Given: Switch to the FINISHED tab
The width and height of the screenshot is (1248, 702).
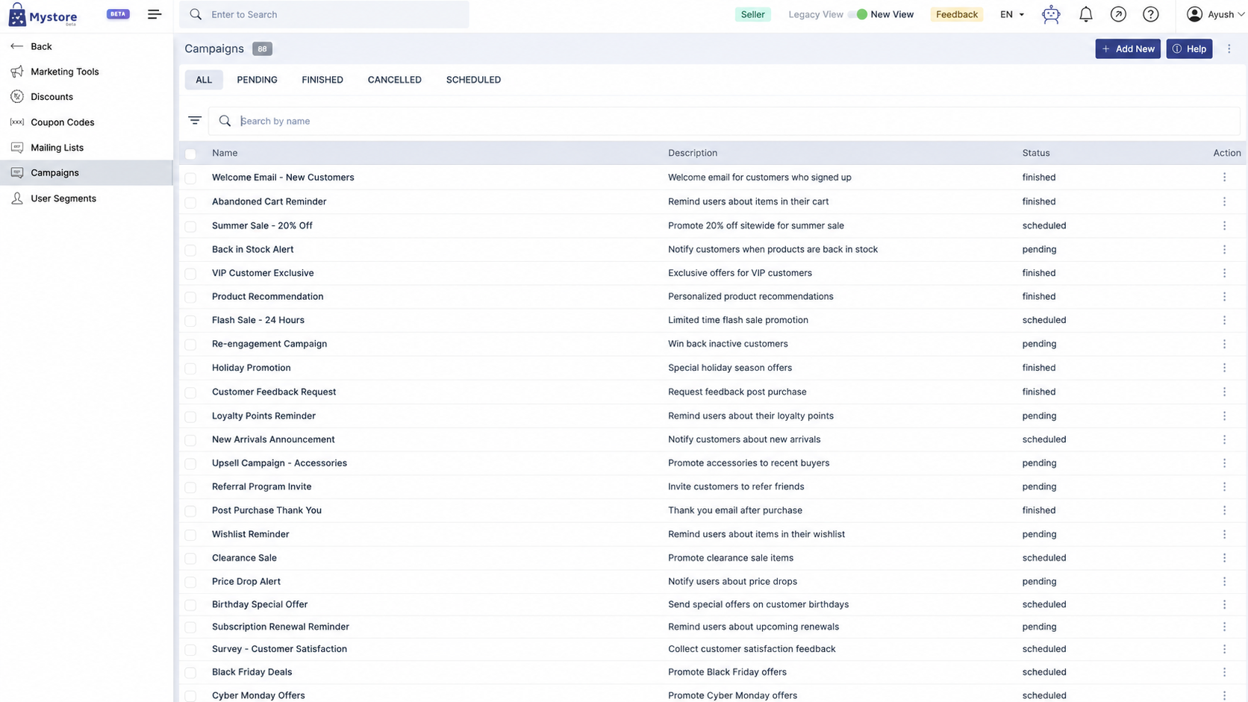Looking at the screenshot, I should 322,80.
